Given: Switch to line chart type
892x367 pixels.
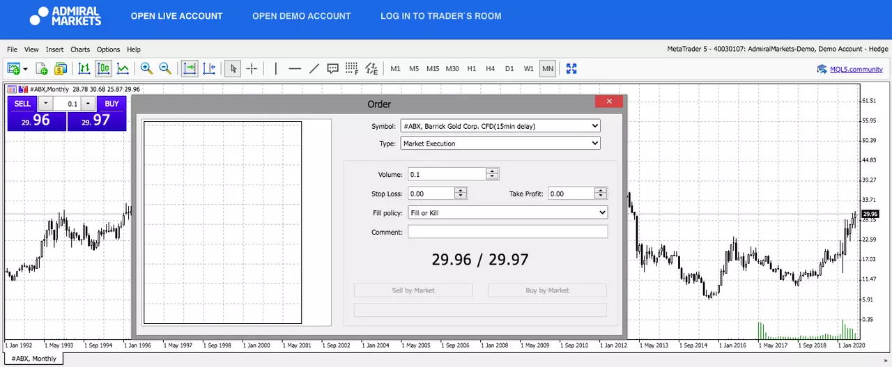Looking at the screenshot, I should pos(123,68).
